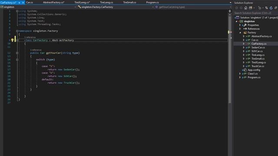Expand the Properties node

(240, 25)
